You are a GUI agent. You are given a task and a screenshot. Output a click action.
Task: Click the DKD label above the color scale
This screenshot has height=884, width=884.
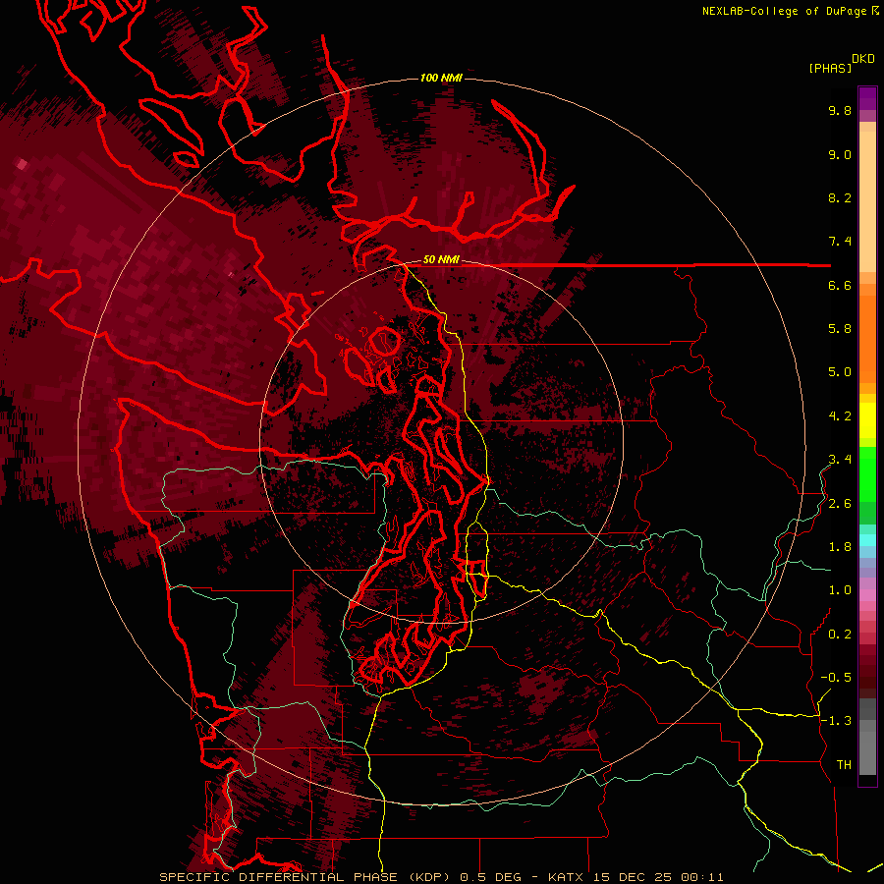point(863,59)
